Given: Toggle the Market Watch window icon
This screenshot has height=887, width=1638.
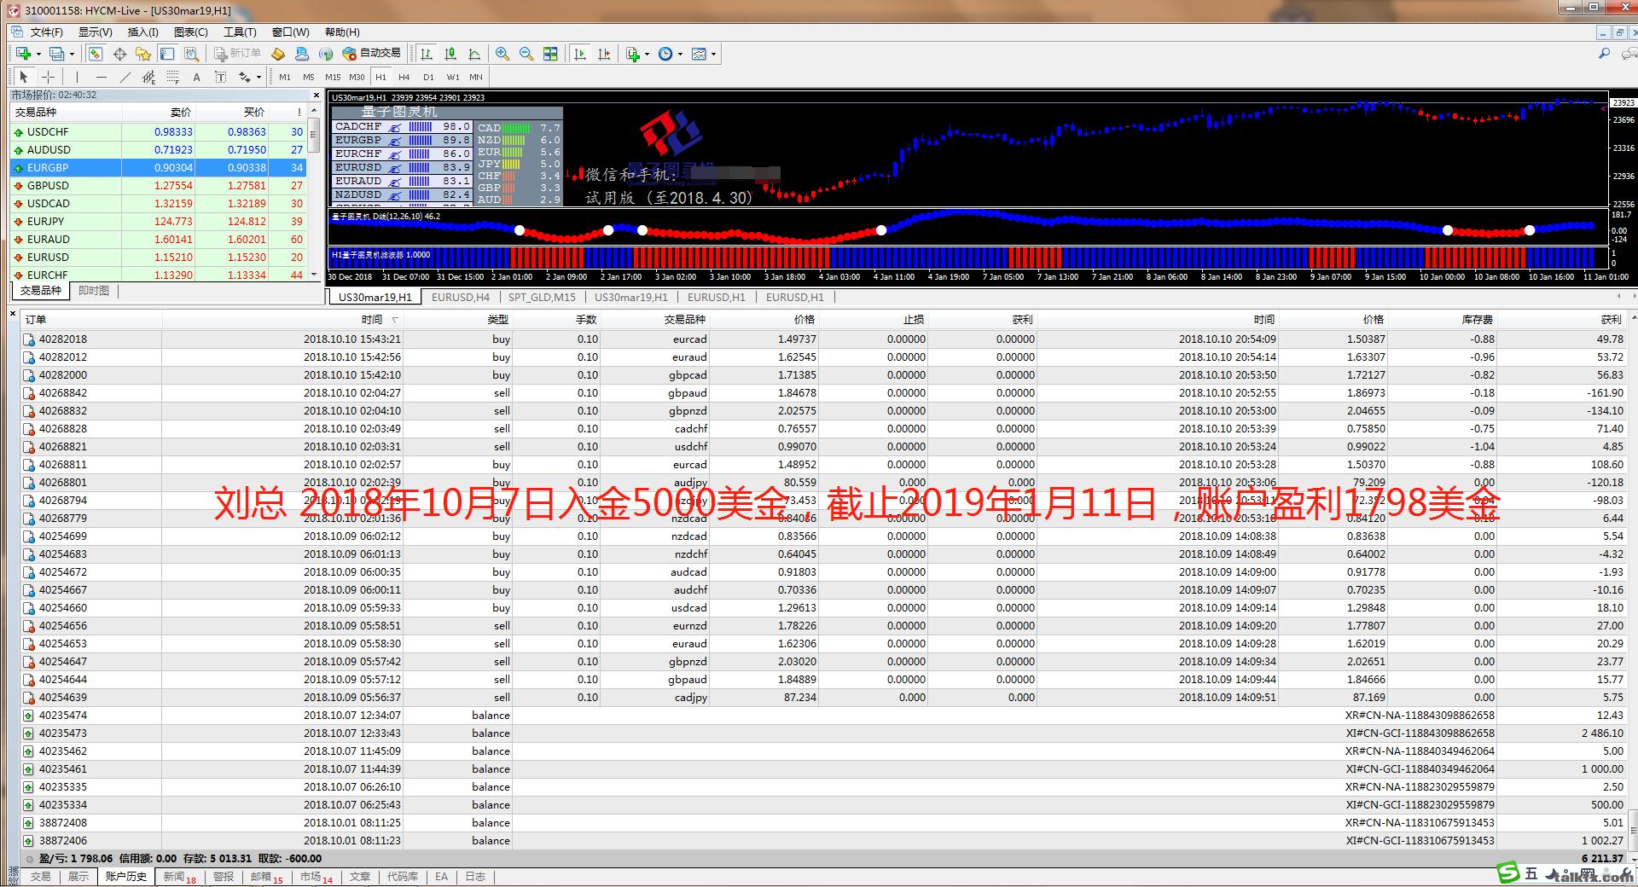Looking at the screenshot, I should point(96,54).
